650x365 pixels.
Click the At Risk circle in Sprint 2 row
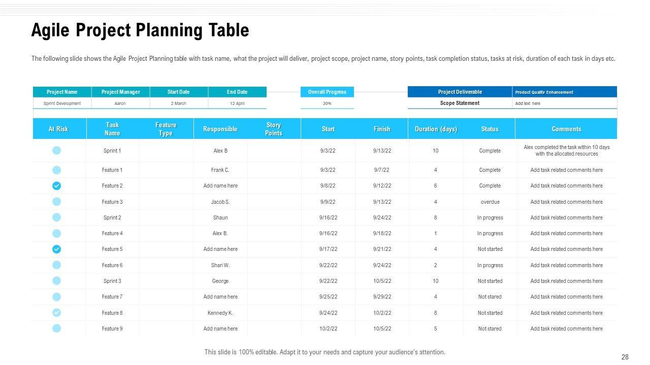point(57,217)
